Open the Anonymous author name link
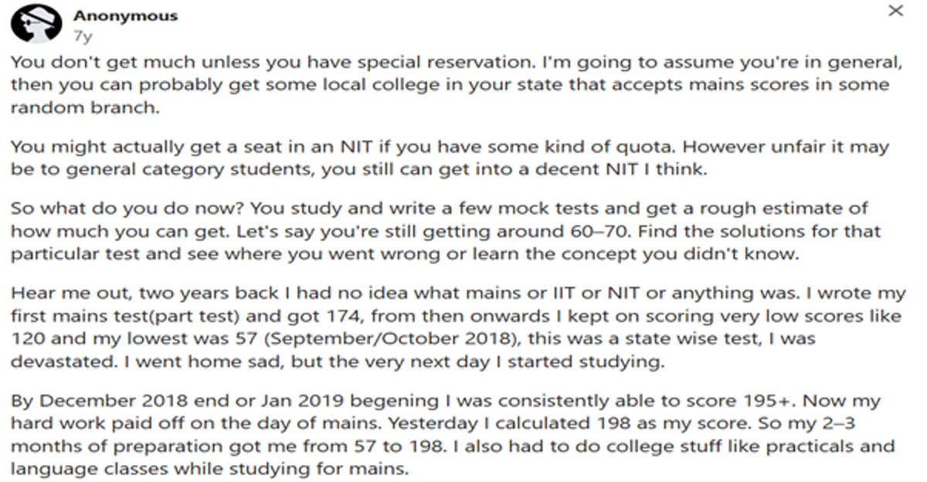 pyautogui.click(x=125, y=15)
